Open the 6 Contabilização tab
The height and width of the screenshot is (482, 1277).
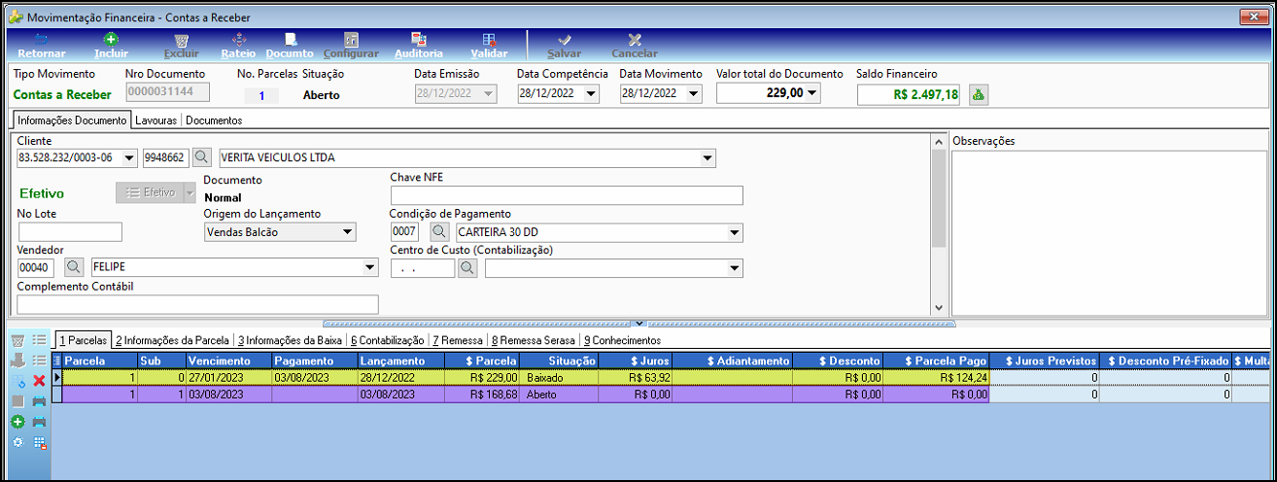[x=388, y=340]
